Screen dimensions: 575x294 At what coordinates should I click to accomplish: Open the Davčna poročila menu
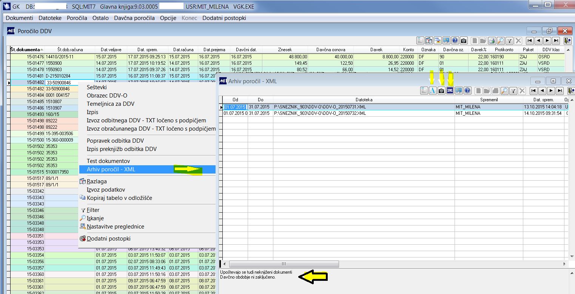[x=134, y=18]
